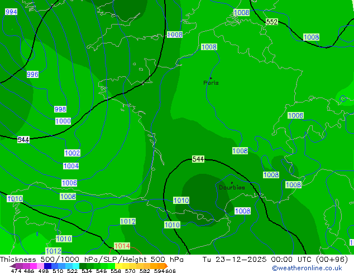
Task: Click the 552 height contour label
Action: click(x=272, y=22)
